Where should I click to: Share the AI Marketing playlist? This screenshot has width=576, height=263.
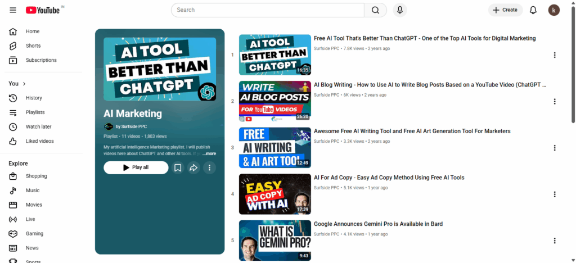pyautogui.click(x=193, y=167)
